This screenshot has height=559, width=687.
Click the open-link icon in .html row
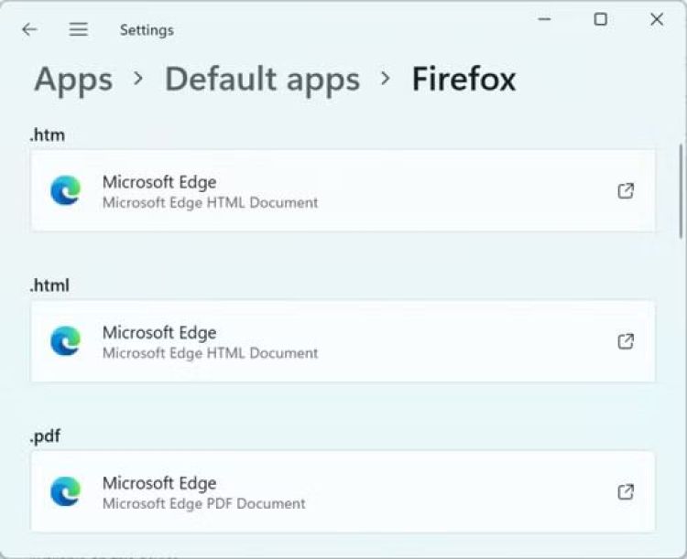tap(626, 341)
